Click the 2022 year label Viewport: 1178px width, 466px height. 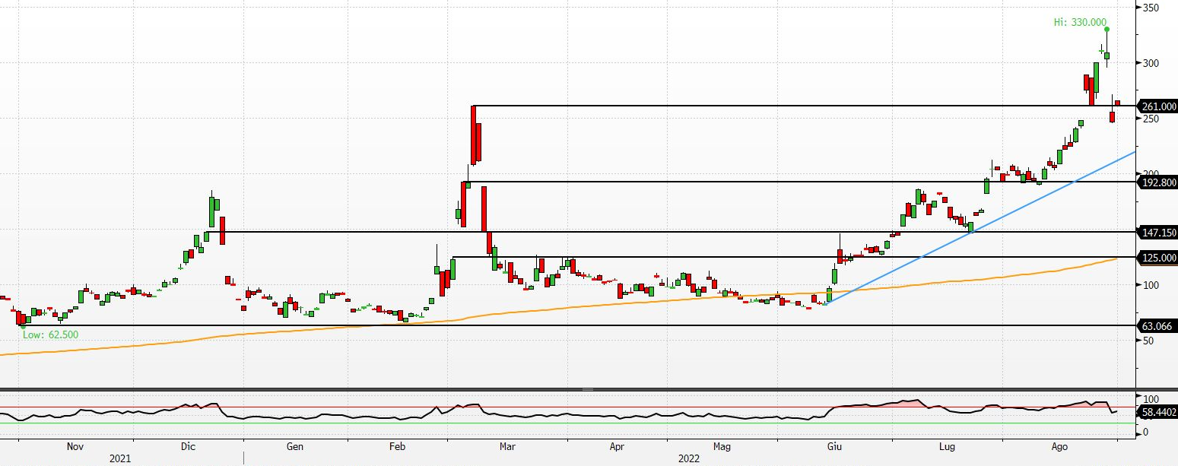pos(689,458)
